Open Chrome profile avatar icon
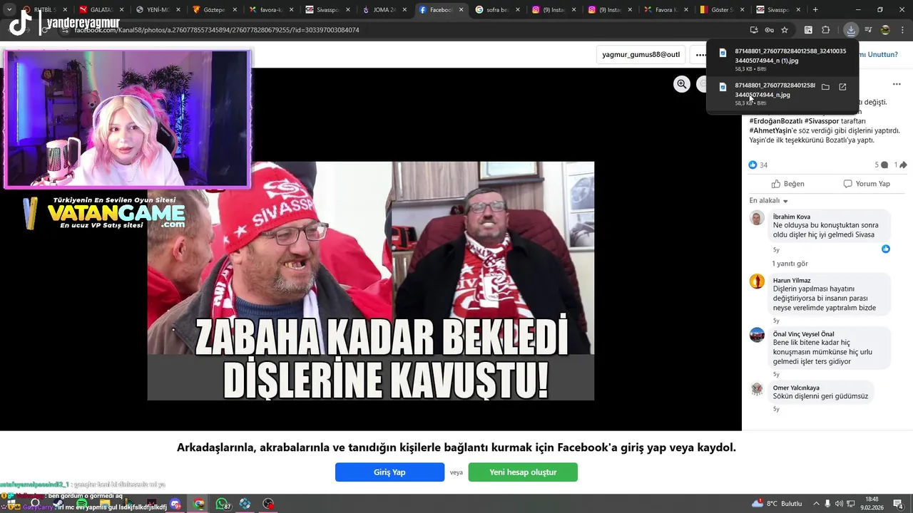Screen dimensions: 913x513 885,30
